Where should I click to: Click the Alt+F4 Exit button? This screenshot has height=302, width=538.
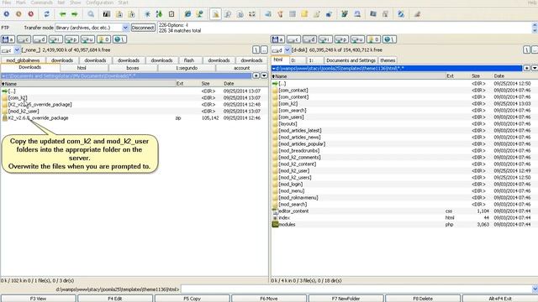tap(500, 299)
